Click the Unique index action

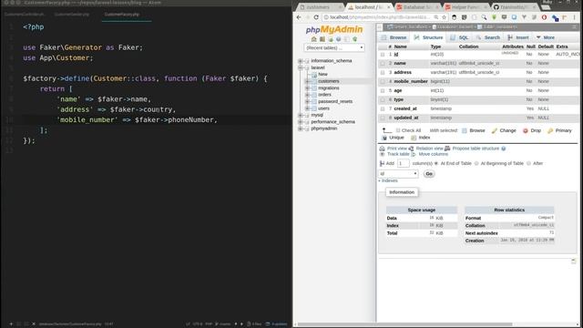[393, 138]
